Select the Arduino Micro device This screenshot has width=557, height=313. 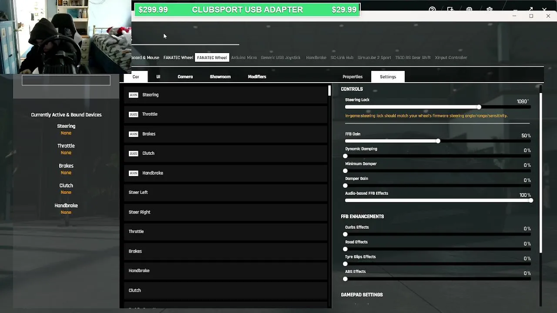click(244, 57)
